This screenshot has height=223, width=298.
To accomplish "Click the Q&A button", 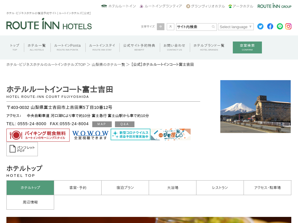I will pos(125,124).
